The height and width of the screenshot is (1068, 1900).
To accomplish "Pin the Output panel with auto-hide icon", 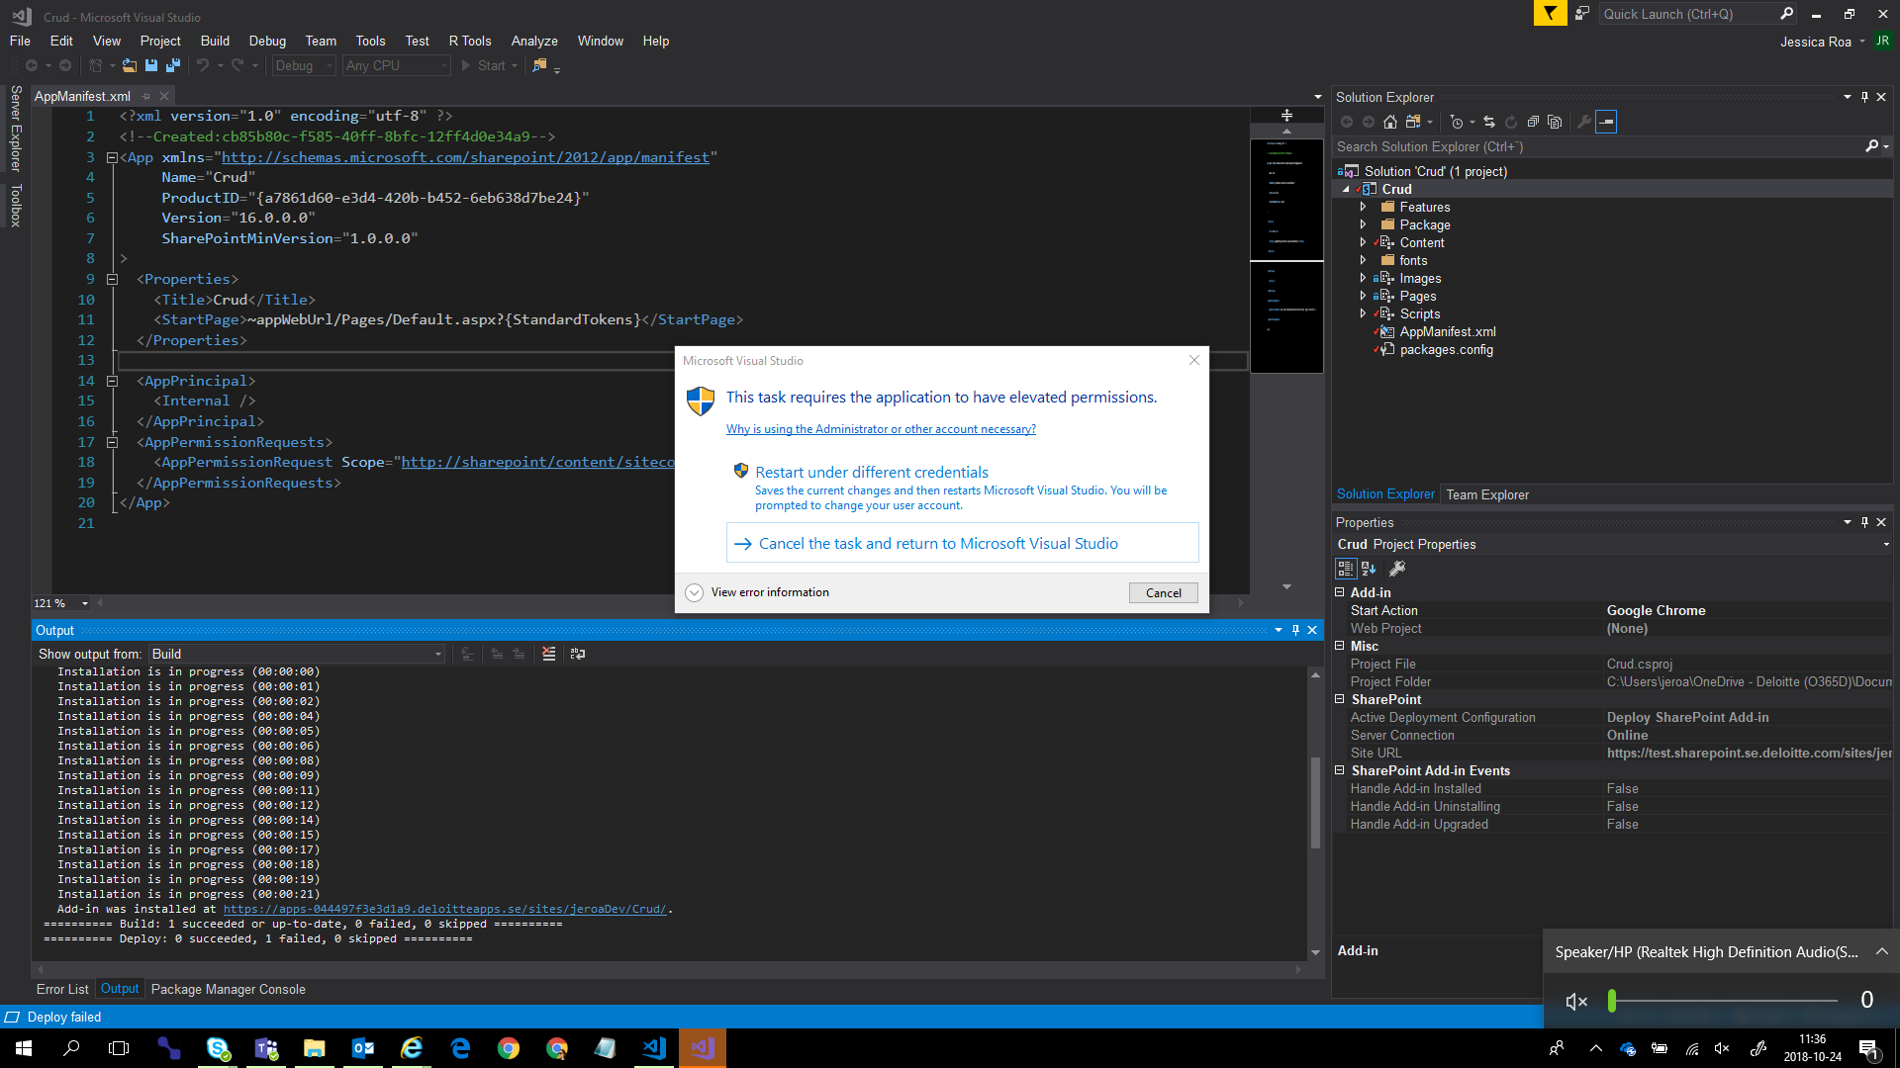I will (x=1295, y=630).
